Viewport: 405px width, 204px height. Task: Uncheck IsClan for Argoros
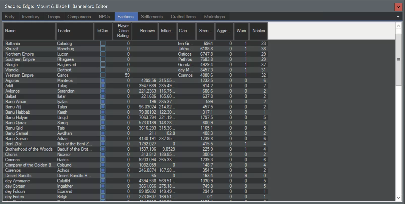pos(103,80)
